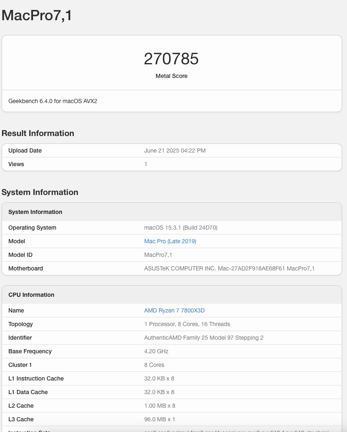Click the CPU Information heading
This screenshot has width=347, height=432.
tap(31, 295)
